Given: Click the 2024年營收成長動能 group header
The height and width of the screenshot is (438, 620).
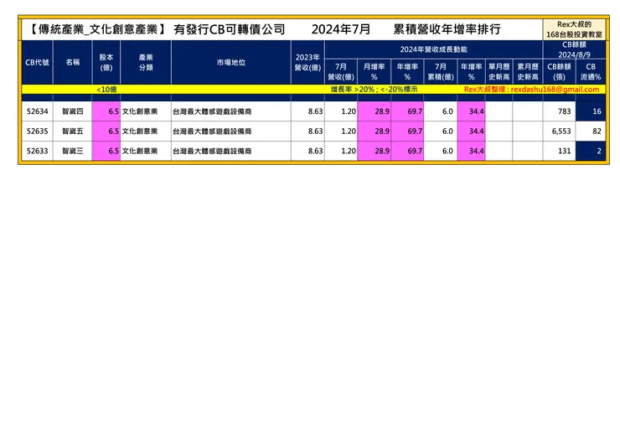Looking at the screenshot, I should (433, 49).
